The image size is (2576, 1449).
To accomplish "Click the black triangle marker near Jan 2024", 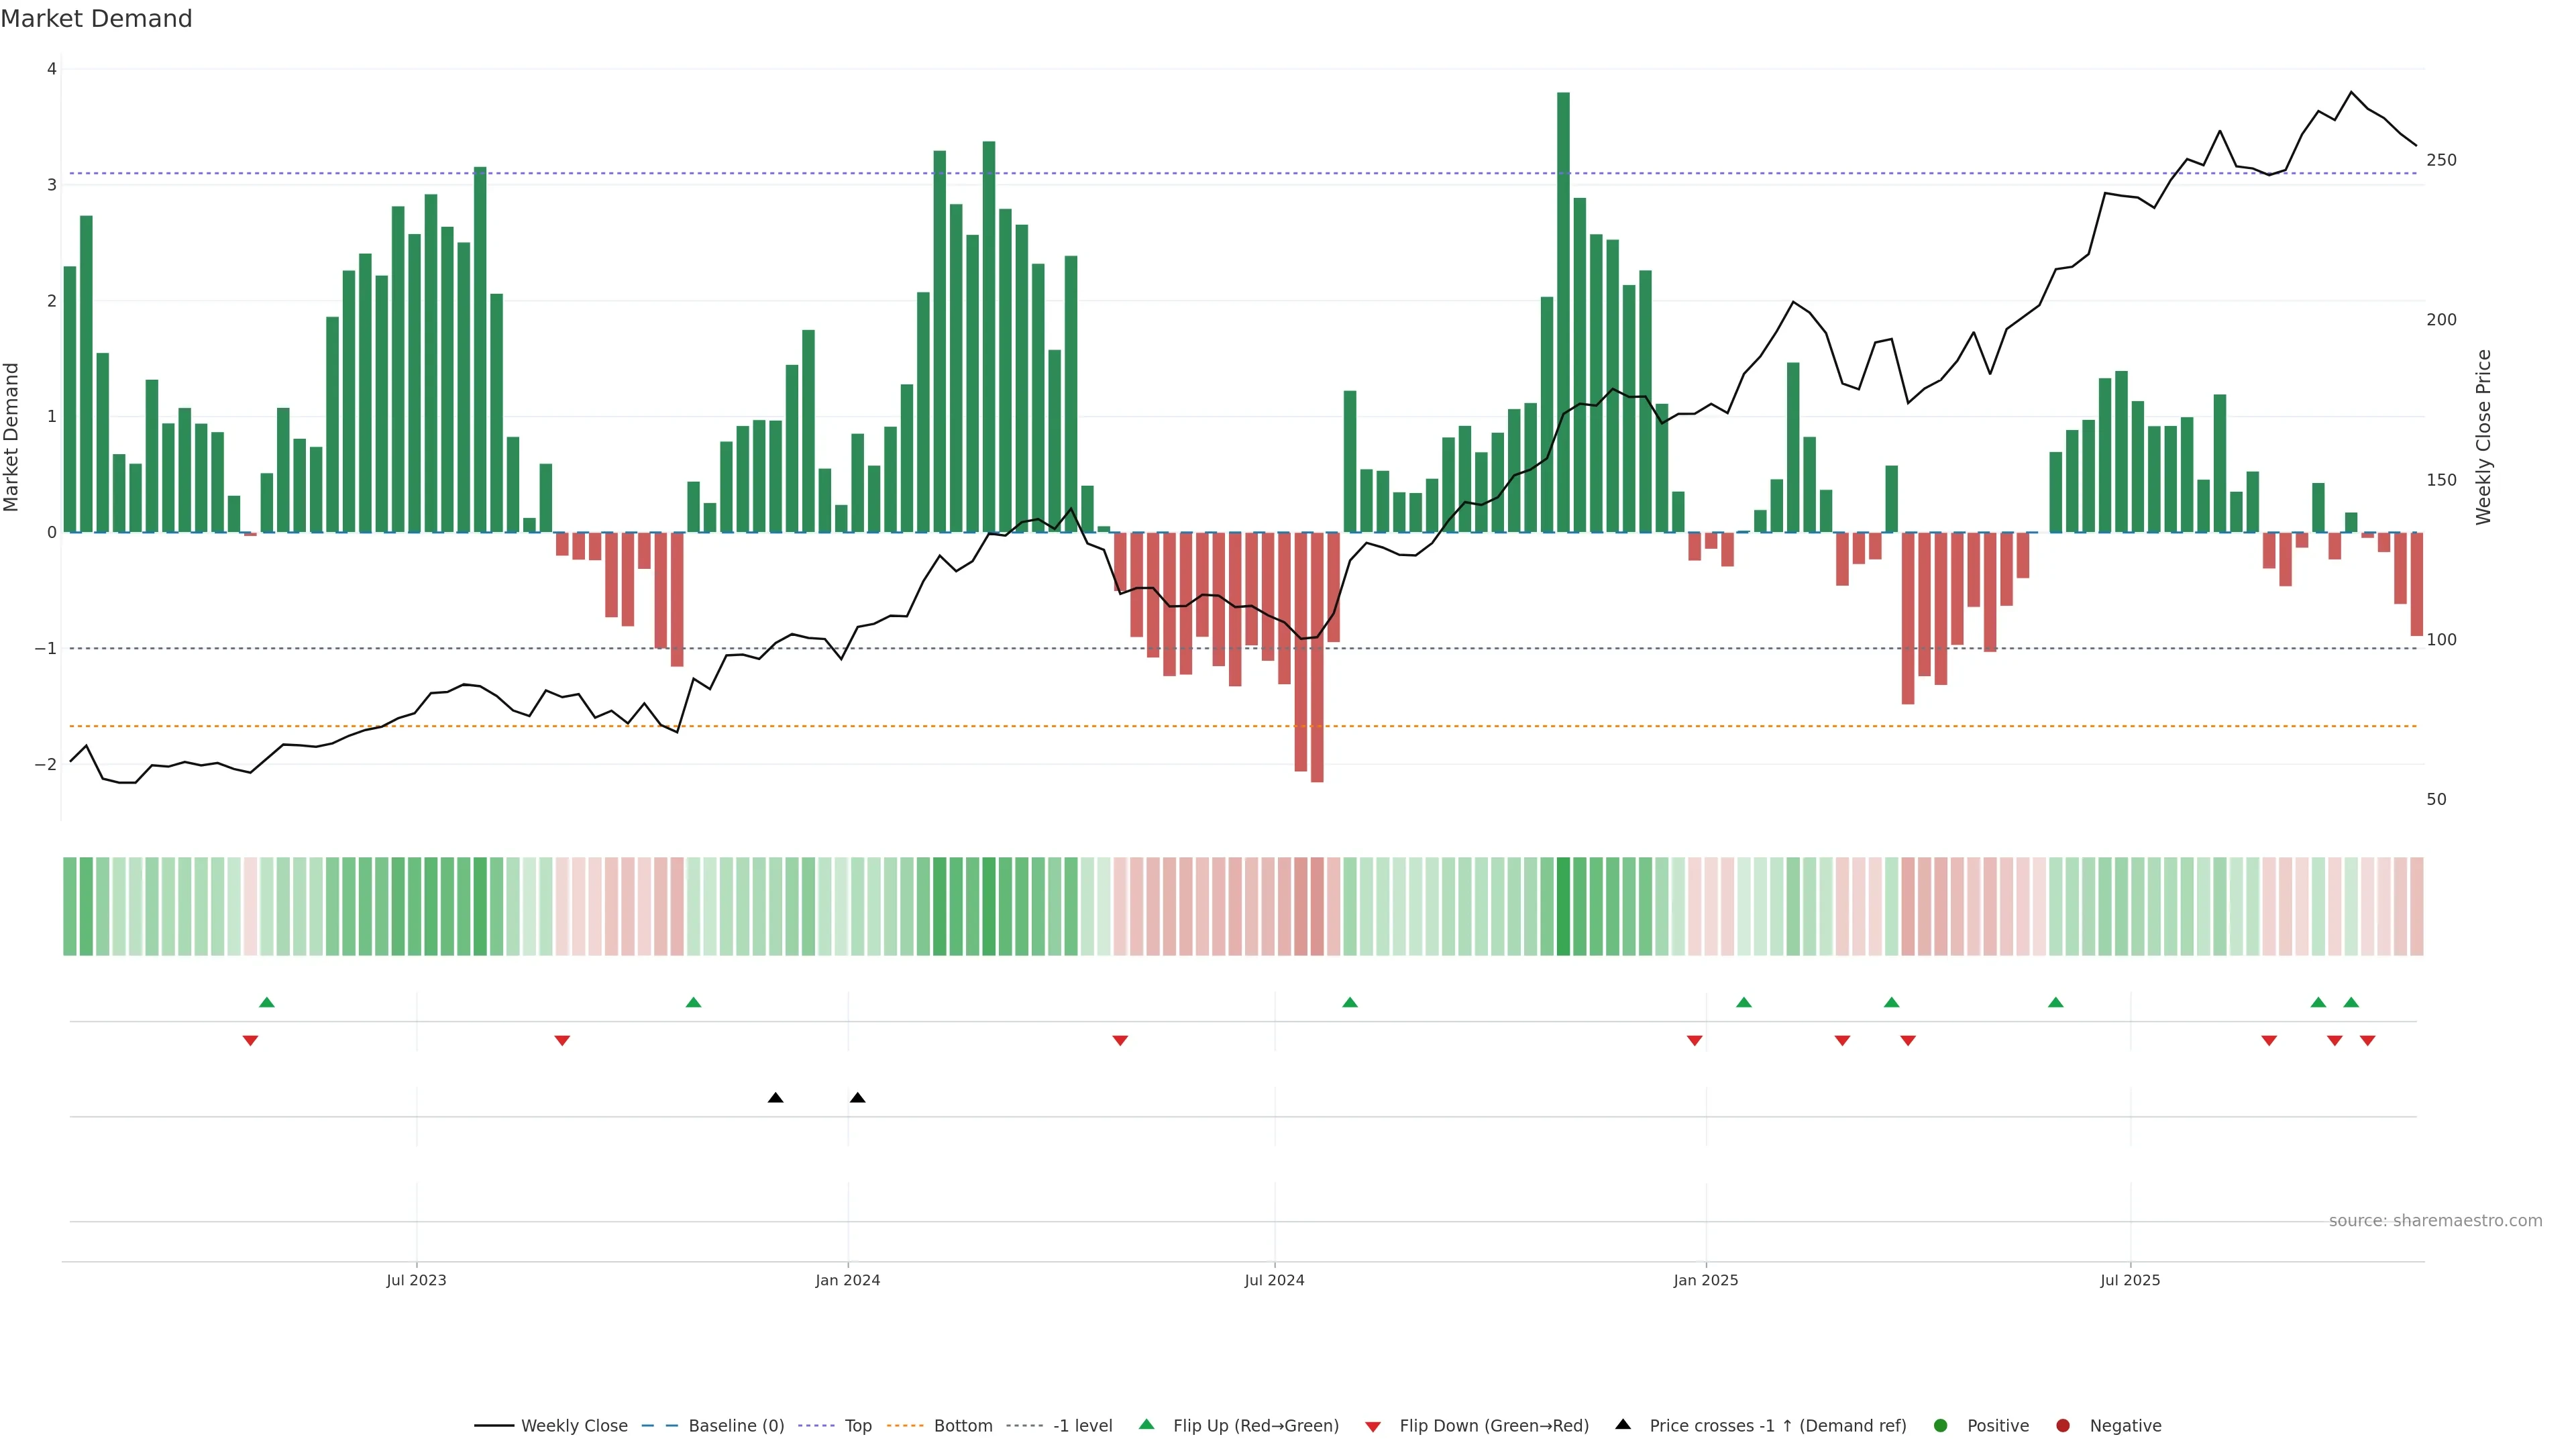I will (857, 1098).
